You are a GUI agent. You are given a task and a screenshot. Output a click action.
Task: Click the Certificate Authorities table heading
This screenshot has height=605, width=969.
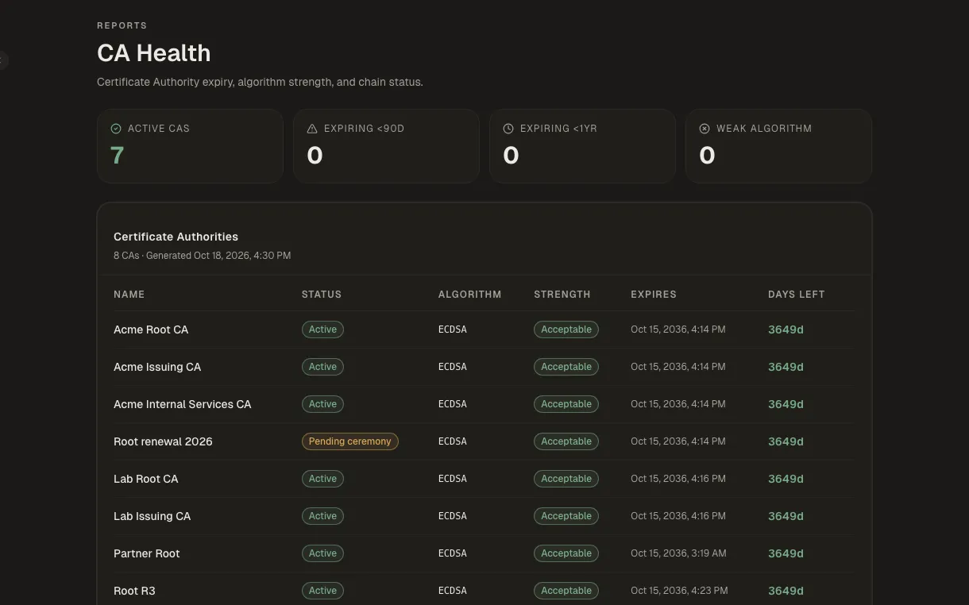coord(176,237)
